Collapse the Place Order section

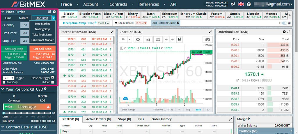[3, 12]
